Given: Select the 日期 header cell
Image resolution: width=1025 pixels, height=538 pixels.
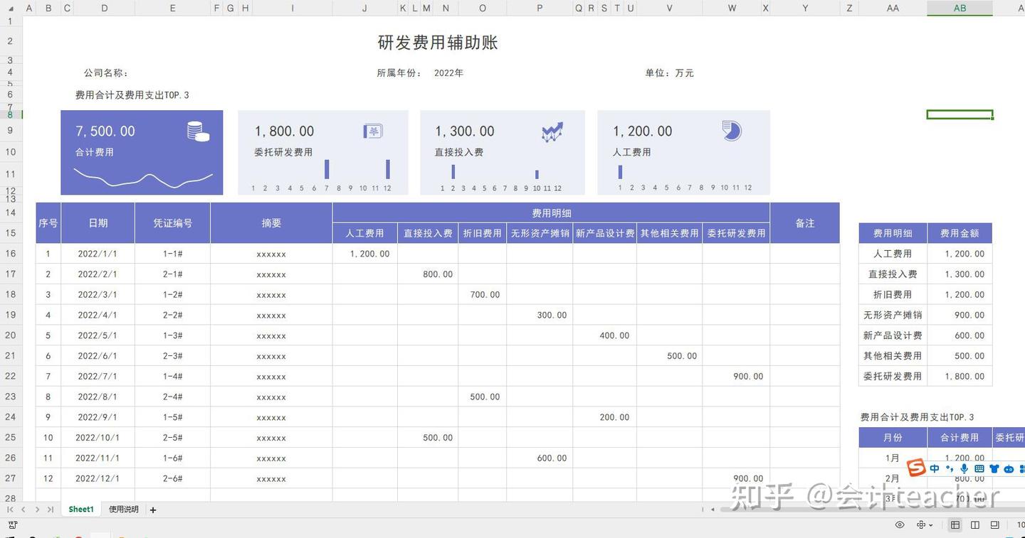Looking at the screenshot, I should [98, 223].
